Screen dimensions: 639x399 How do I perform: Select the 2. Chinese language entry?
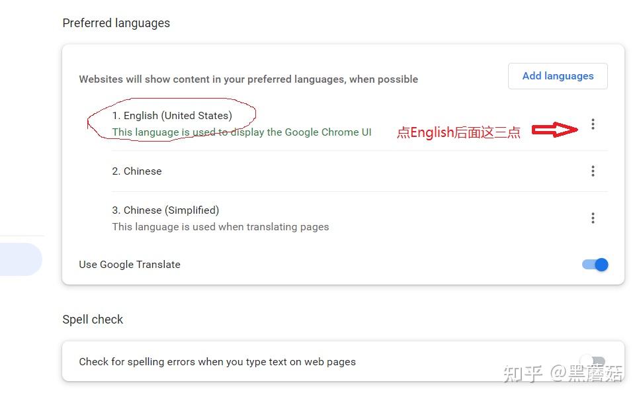(137, 171)
